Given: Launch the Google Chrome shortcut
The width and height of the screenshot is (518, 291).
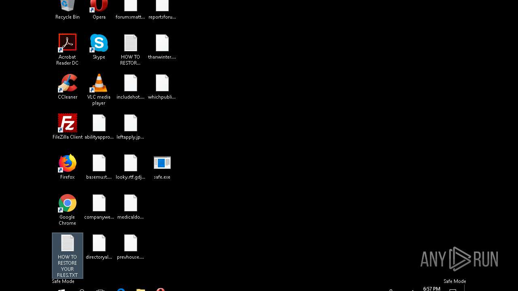Looking at the screenshot, I should coord(68,210).
